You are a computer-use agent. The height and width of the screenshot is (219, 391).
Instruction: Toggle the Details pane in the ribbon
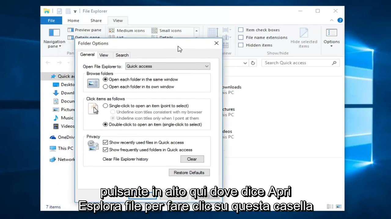click(x=84, y=37)
